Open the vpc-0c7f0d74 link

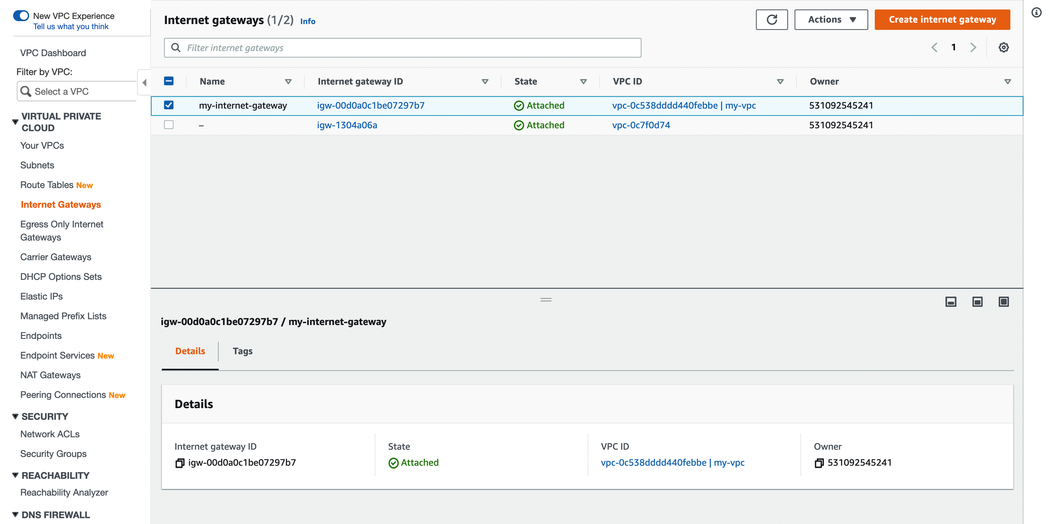[x=640, y=125]
